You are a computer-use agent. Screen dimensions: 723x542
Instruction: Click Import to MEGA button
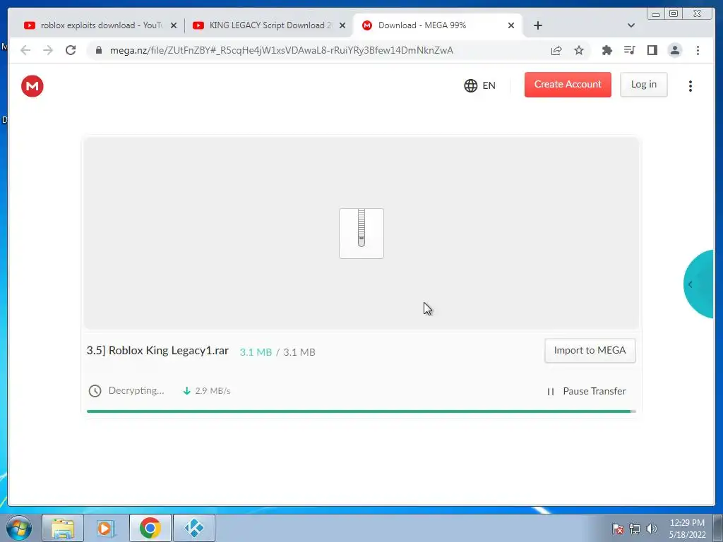coord(590,351)
